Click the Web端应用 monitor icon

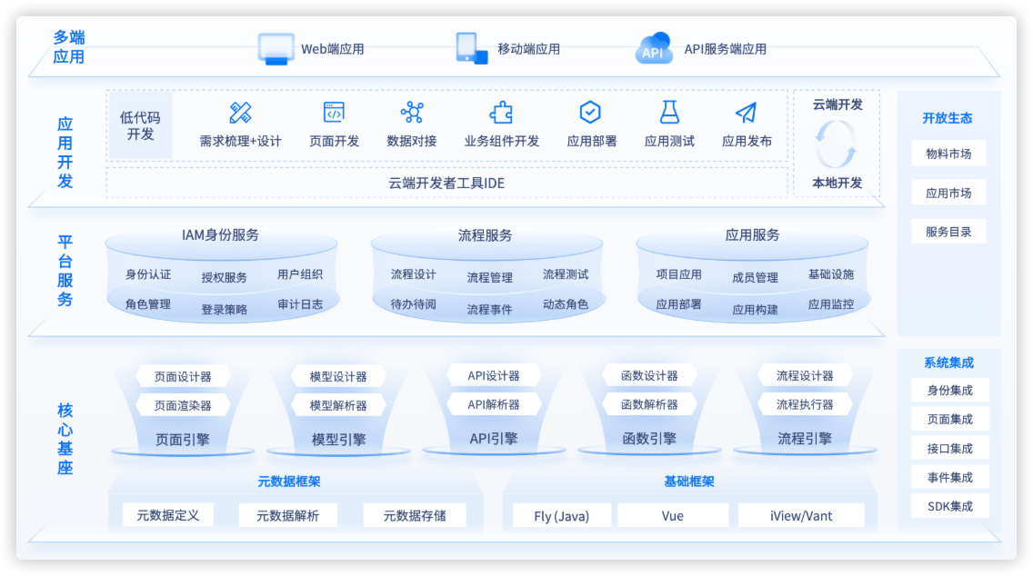276,49
